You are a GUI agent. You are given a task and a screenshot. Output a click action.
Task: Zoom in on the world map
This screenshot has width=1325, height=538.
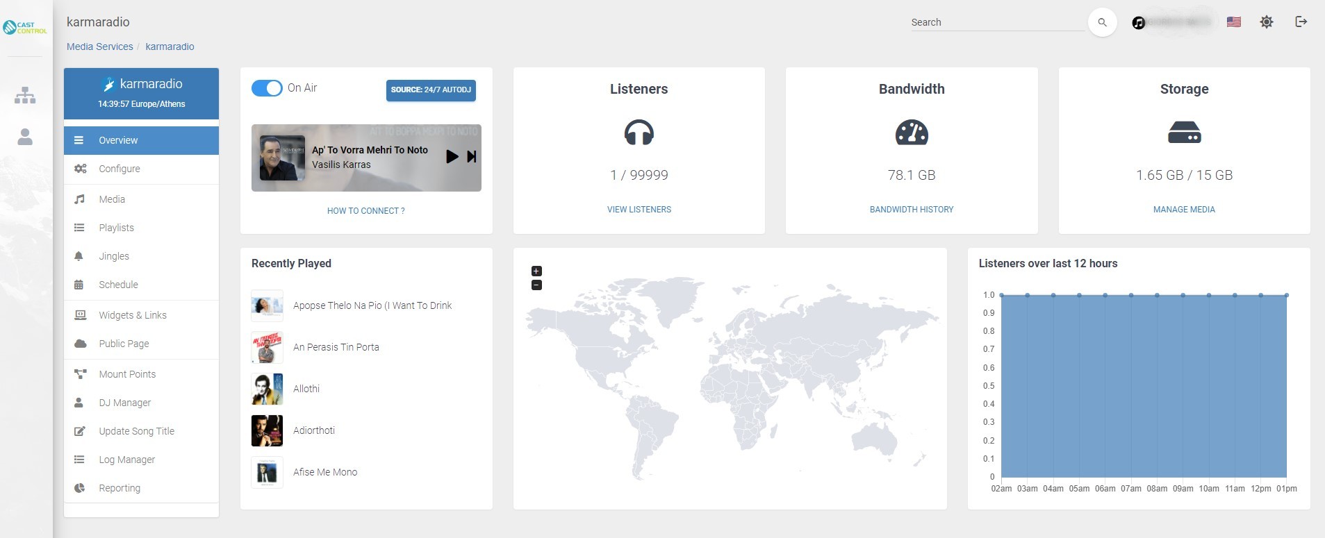(536, 271)
